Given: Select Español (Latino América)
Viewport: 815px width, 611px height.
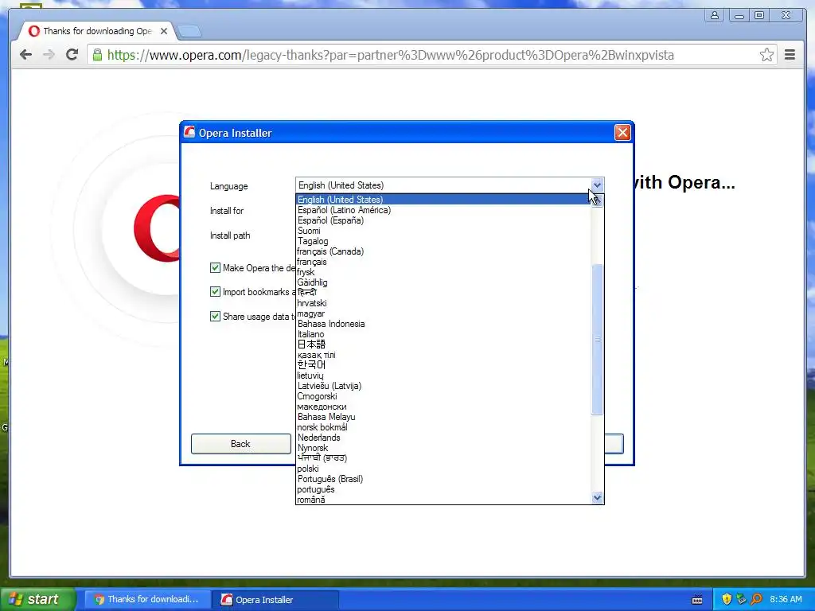Looking at the screenshot, I should pyautogui.click(x=443, y=210).
